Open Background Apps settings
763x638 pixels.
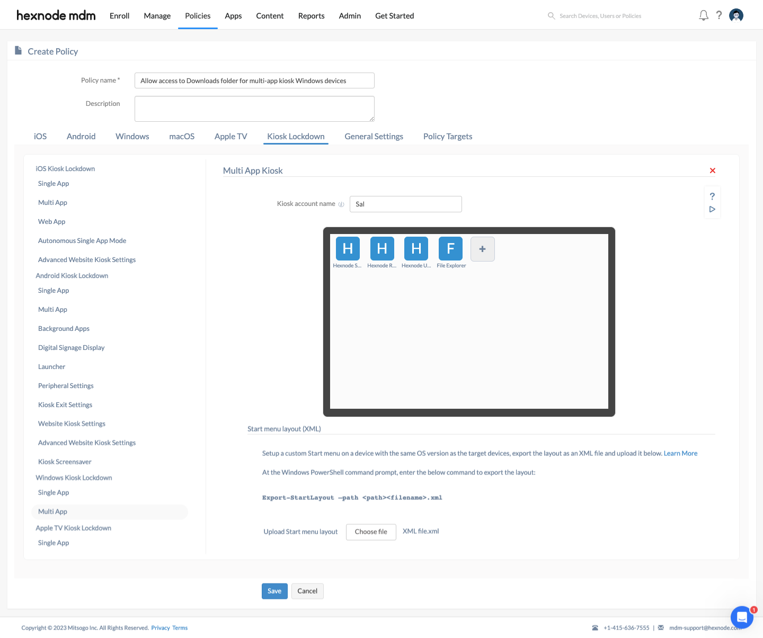[x=64, y=328]
